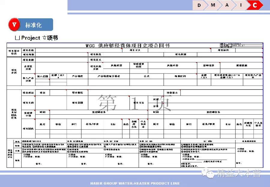The image size is (270, 187).
Task: Click the 项目标的 label cell
Action: point(223,50)
